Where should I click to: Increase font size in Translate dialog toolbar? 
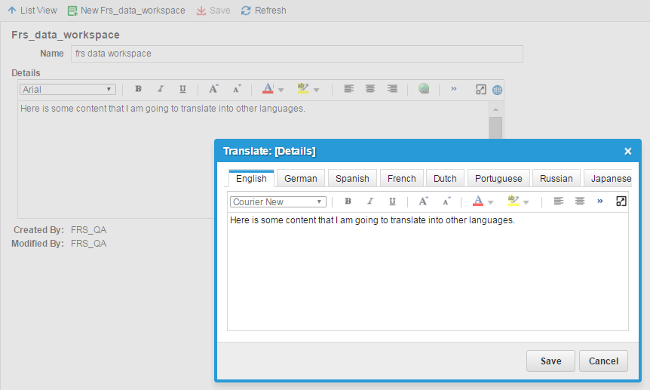point(424,201)
